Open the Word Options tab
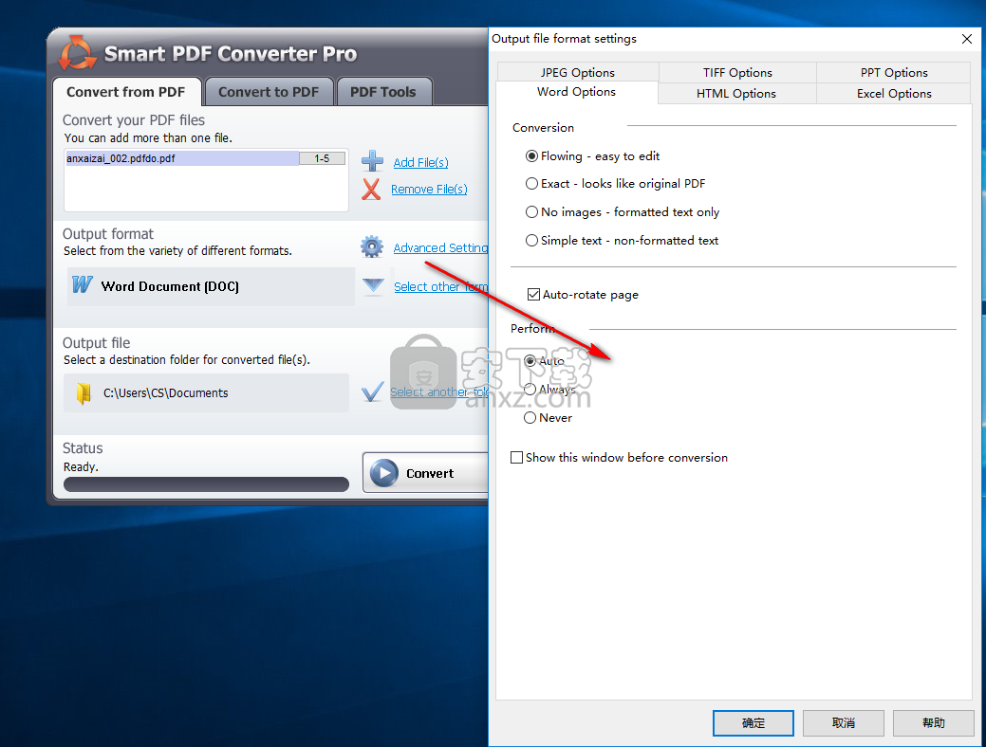The height and width of the screenshot is (747, 986). (x=576, y=92)
